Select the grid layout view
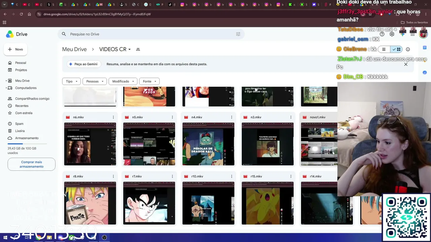 (397, 49)
